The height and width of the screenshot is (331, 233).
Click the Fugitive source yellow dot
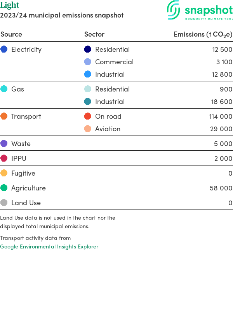4,173
